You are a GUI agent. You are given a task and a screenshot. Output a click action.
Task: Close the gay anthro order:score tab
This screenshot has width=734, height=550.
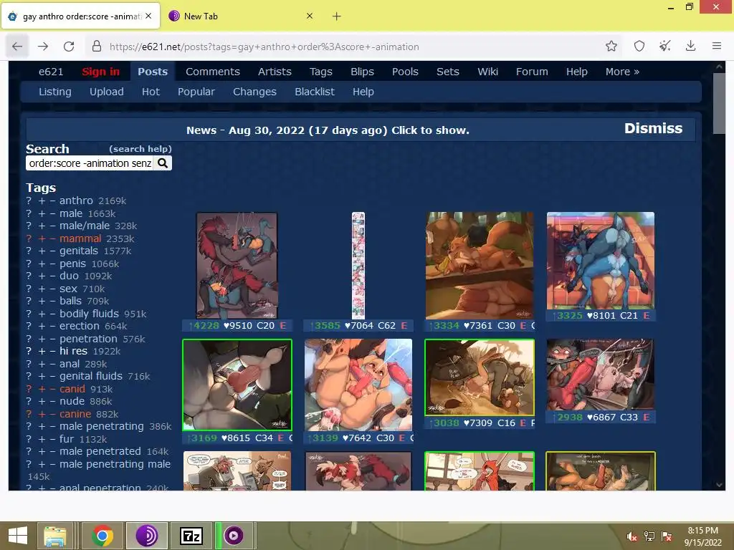pos(148,16)
